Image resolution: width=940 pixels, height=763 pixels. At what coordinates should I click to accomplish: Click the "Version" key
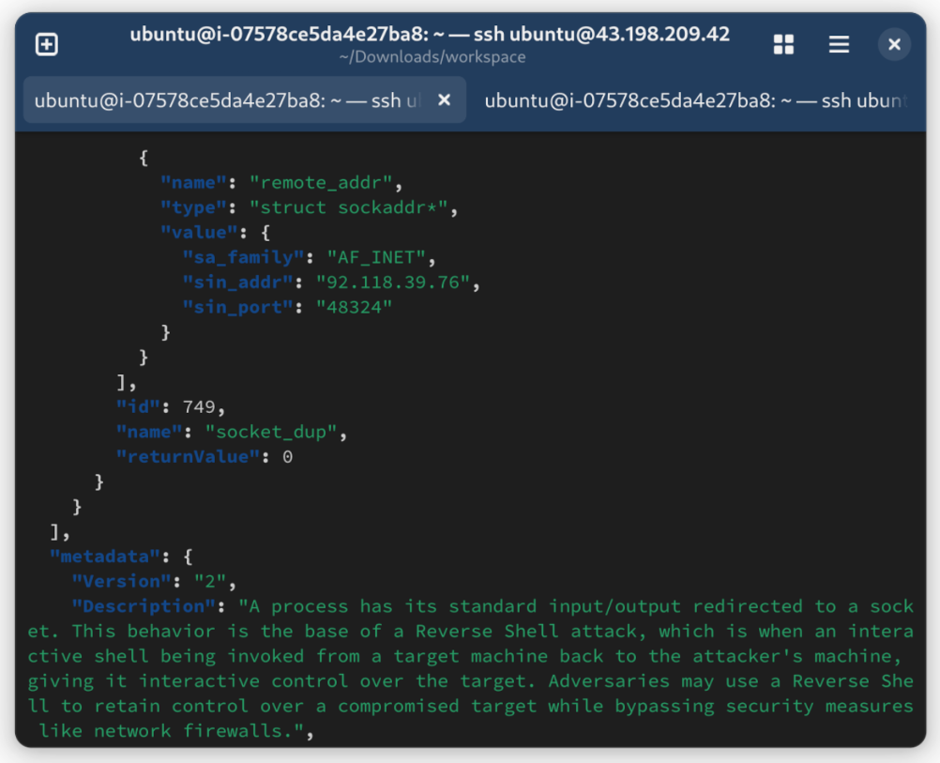122,581
